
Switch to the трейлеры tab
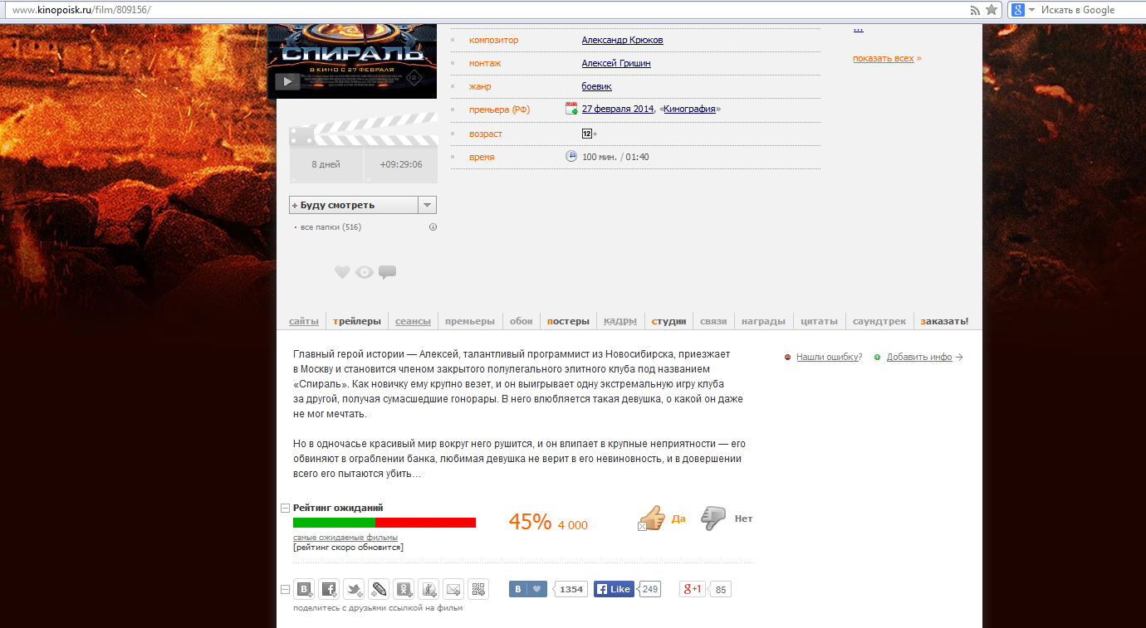coord(357,321)
